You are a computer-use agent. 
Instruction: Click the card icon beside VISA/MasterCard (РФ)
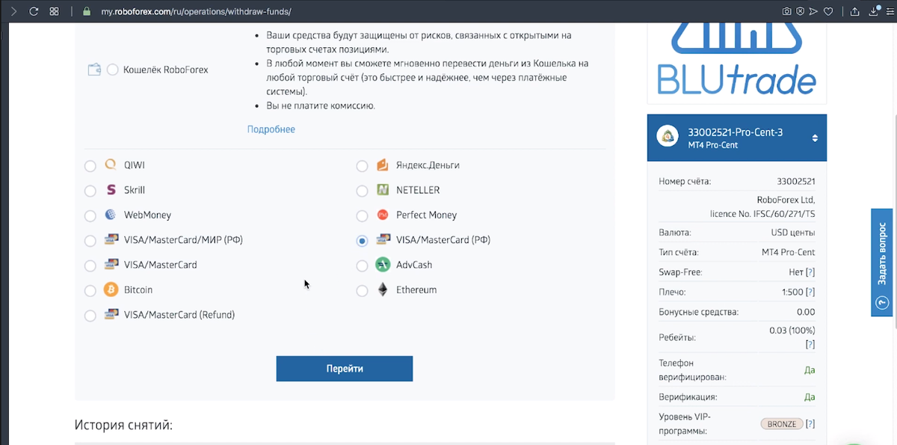coord(383,240)
